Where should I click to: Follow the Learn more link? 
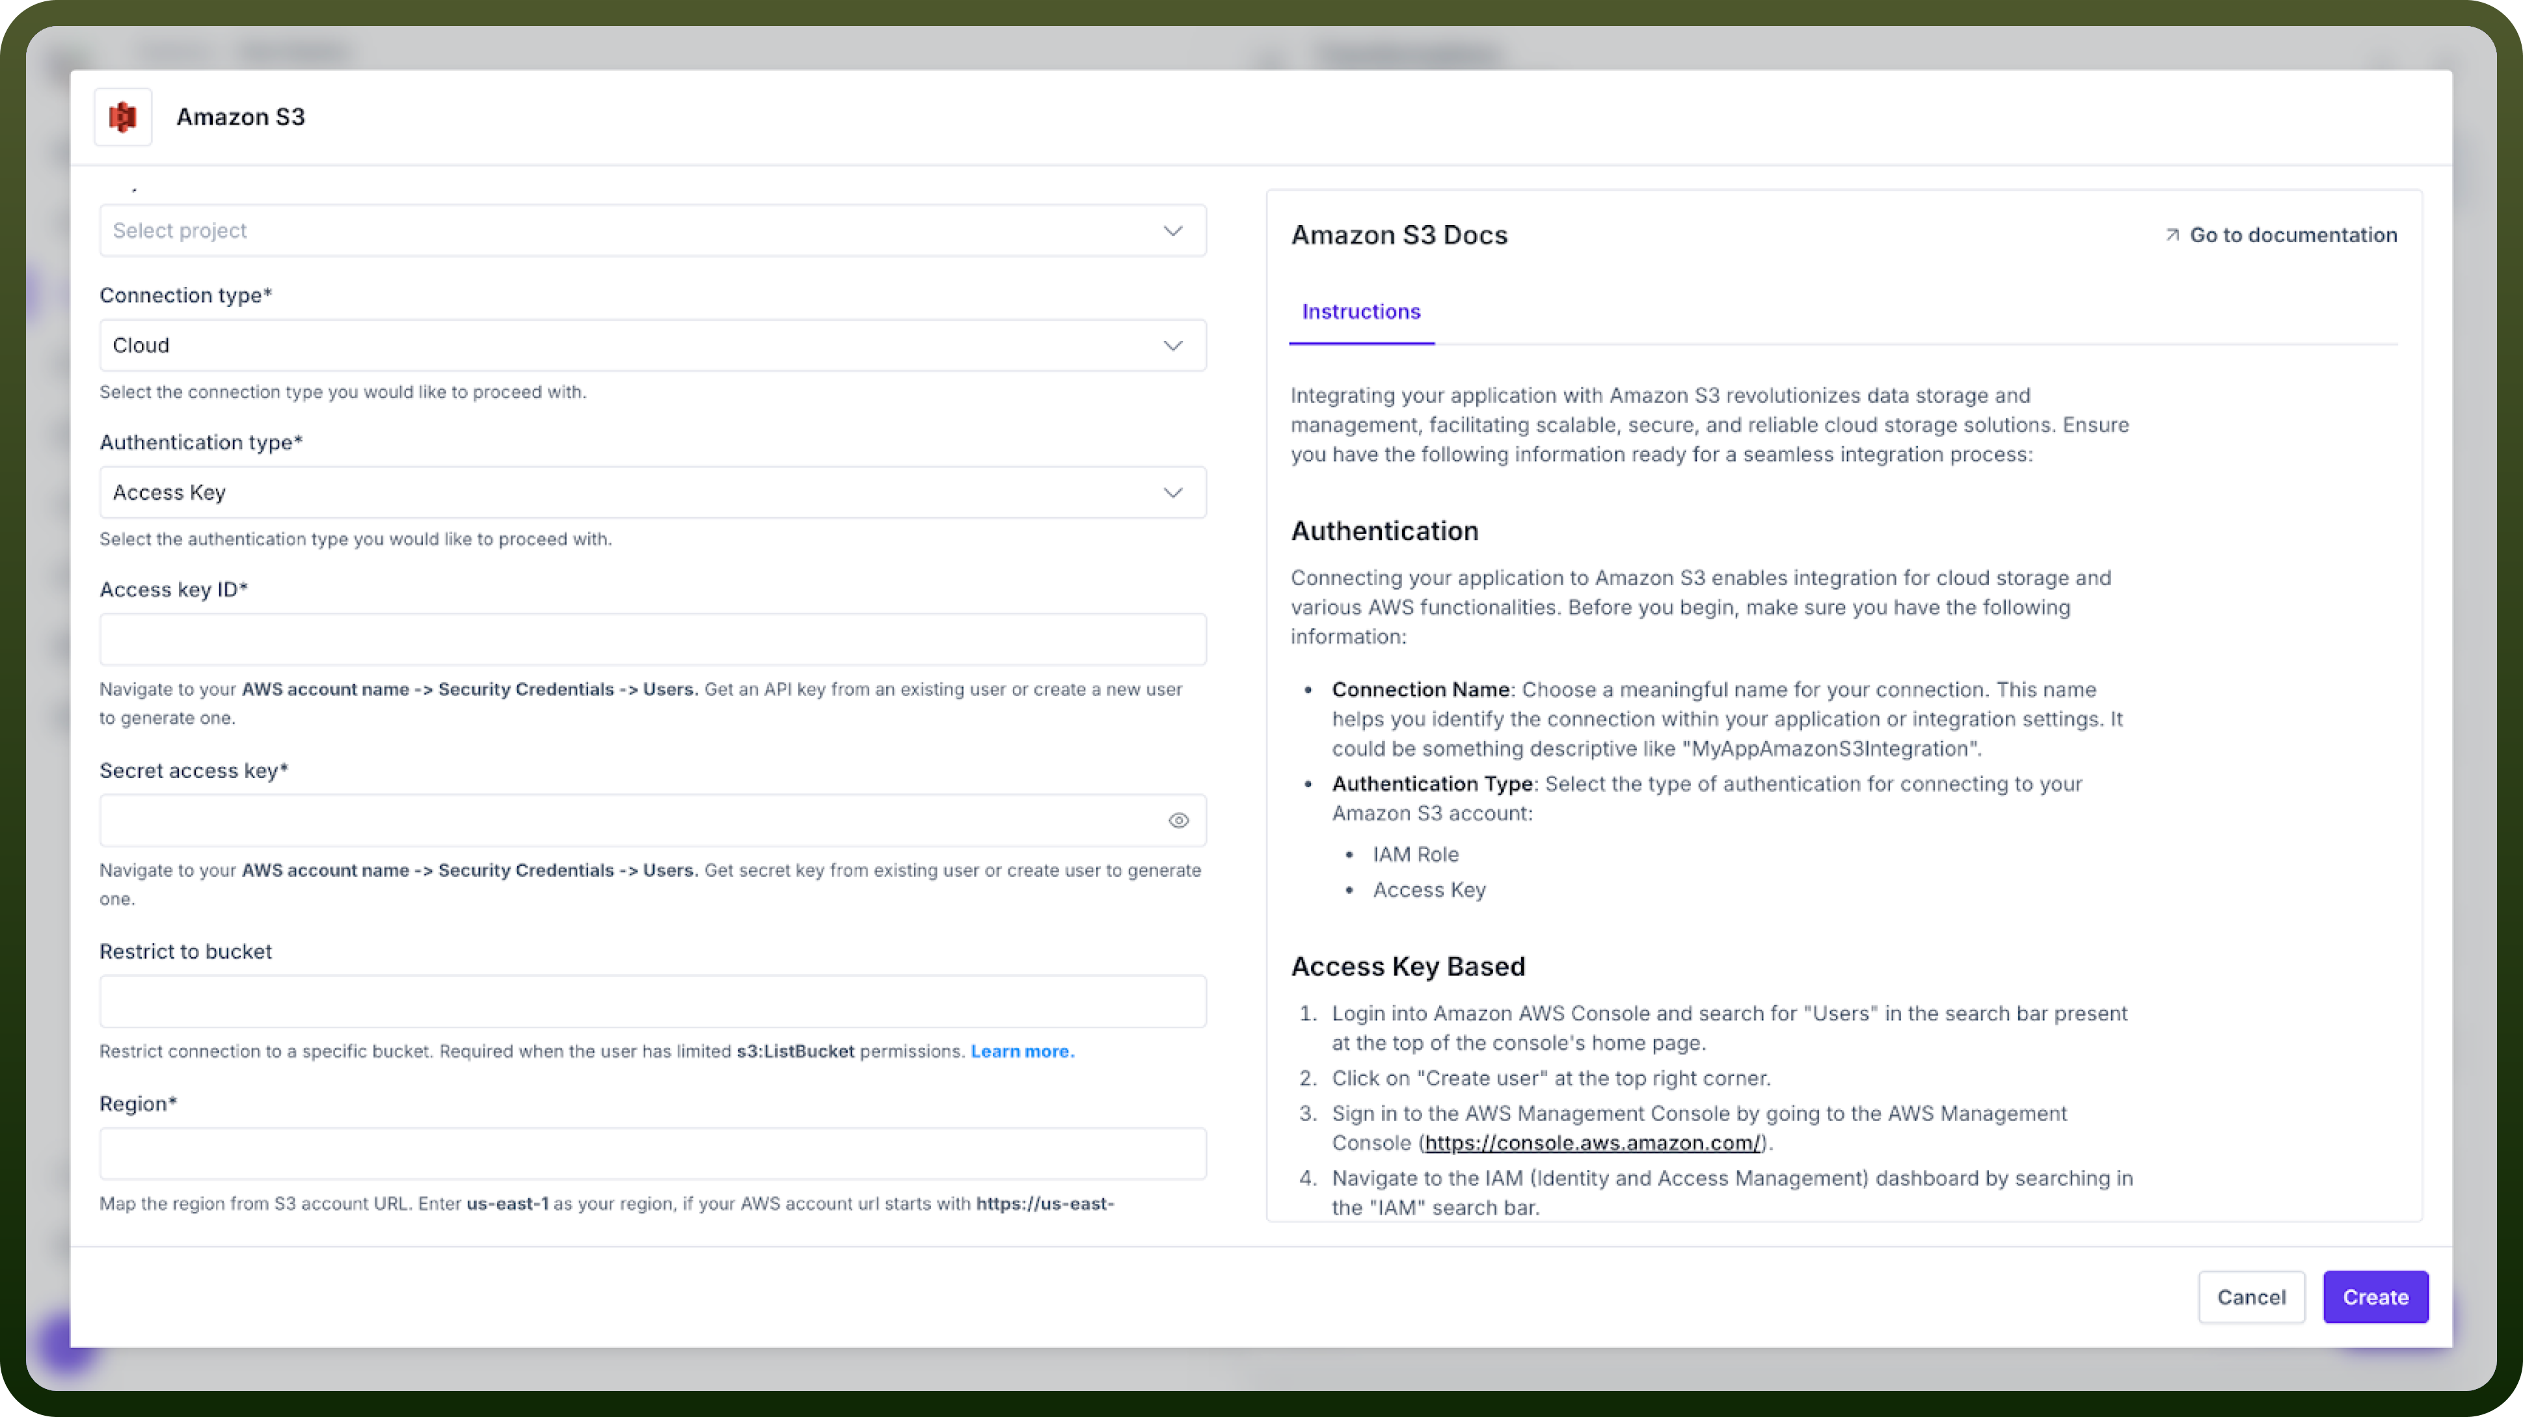tap(1021, 1051)
